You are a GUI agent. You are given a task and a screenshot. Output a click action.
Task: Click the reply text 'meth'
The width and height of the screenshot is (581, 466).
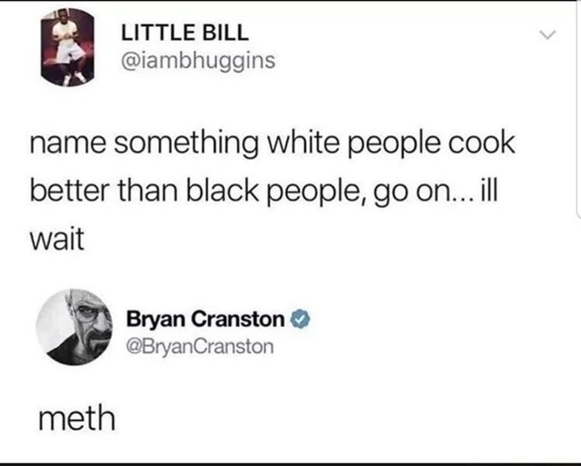76,418
